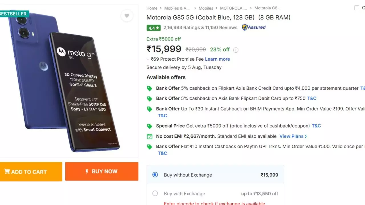This screenshot has height=205, width=365.
Task: Open Learn more about Protect Promise Fee
Action: pyautogui.click(x=217, y=59)
